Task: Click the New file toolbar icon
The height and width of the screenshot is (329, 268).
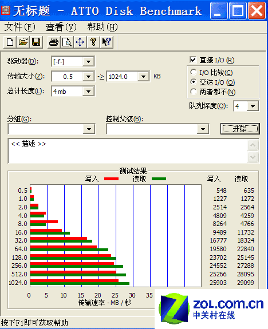Action: coord(10,42)
